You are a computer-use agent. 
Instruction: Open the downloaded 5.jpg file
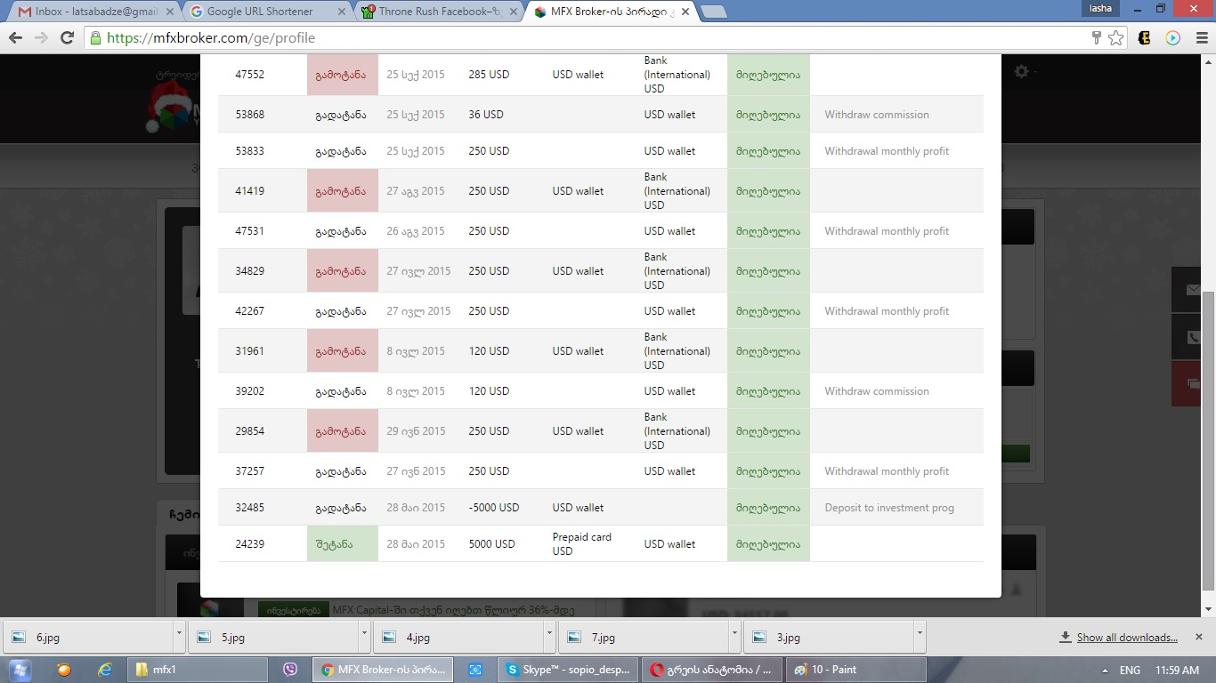click(x=274, y=637)
